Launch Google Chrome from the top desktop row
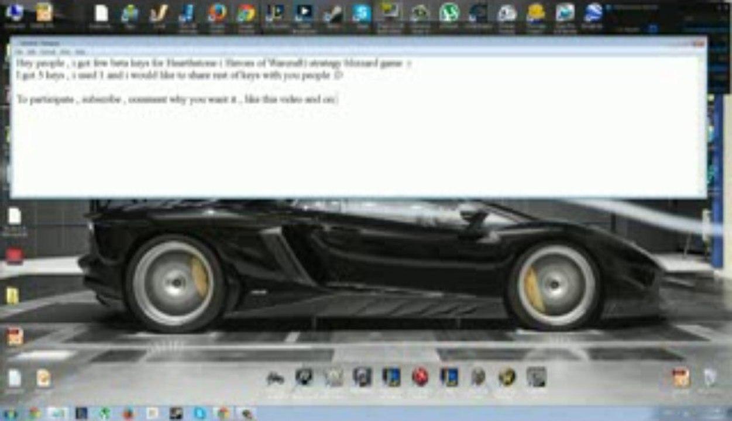 (246, 13)
